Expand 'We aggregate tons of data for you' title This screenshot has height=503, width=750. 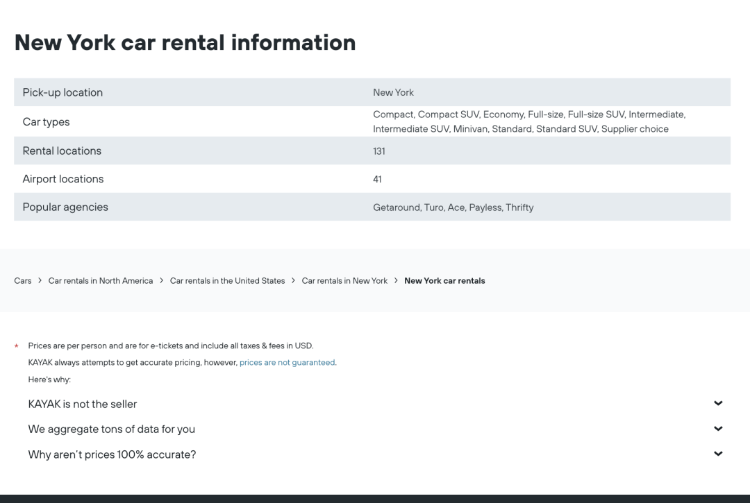(x=111, y=429)
